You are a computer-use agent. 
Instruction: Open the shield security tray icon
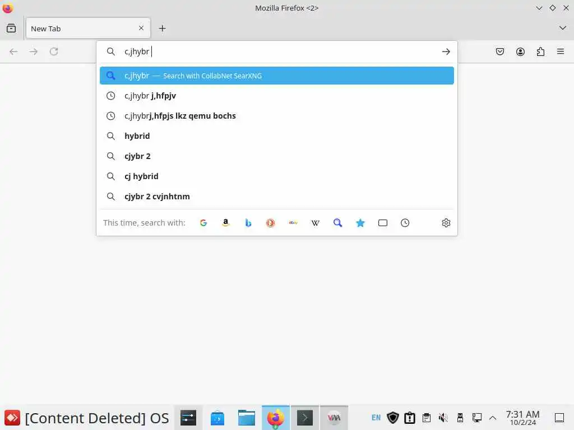pyautogui.click(x=393, y=418)
